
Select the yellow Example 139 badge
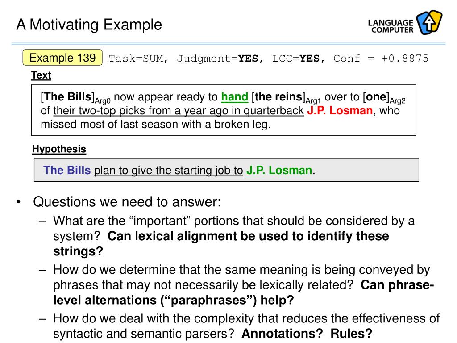click(62, 58)
